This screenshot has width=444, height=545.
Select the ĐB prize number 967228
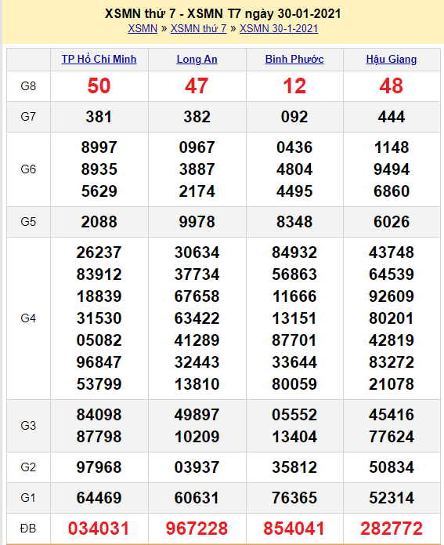click(x=197, y=529)
